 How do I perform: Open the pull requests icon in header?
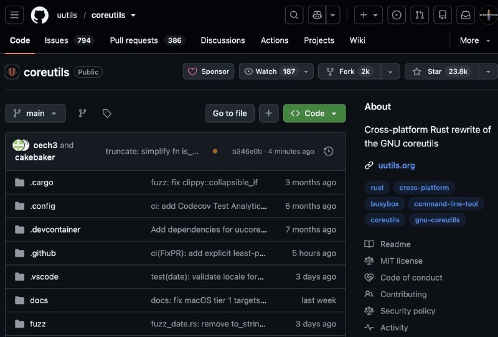point(420,15)
